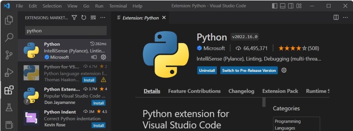Open the Terminal menu
This screenshot has height=131, width=353.
(x=118, y=6)
